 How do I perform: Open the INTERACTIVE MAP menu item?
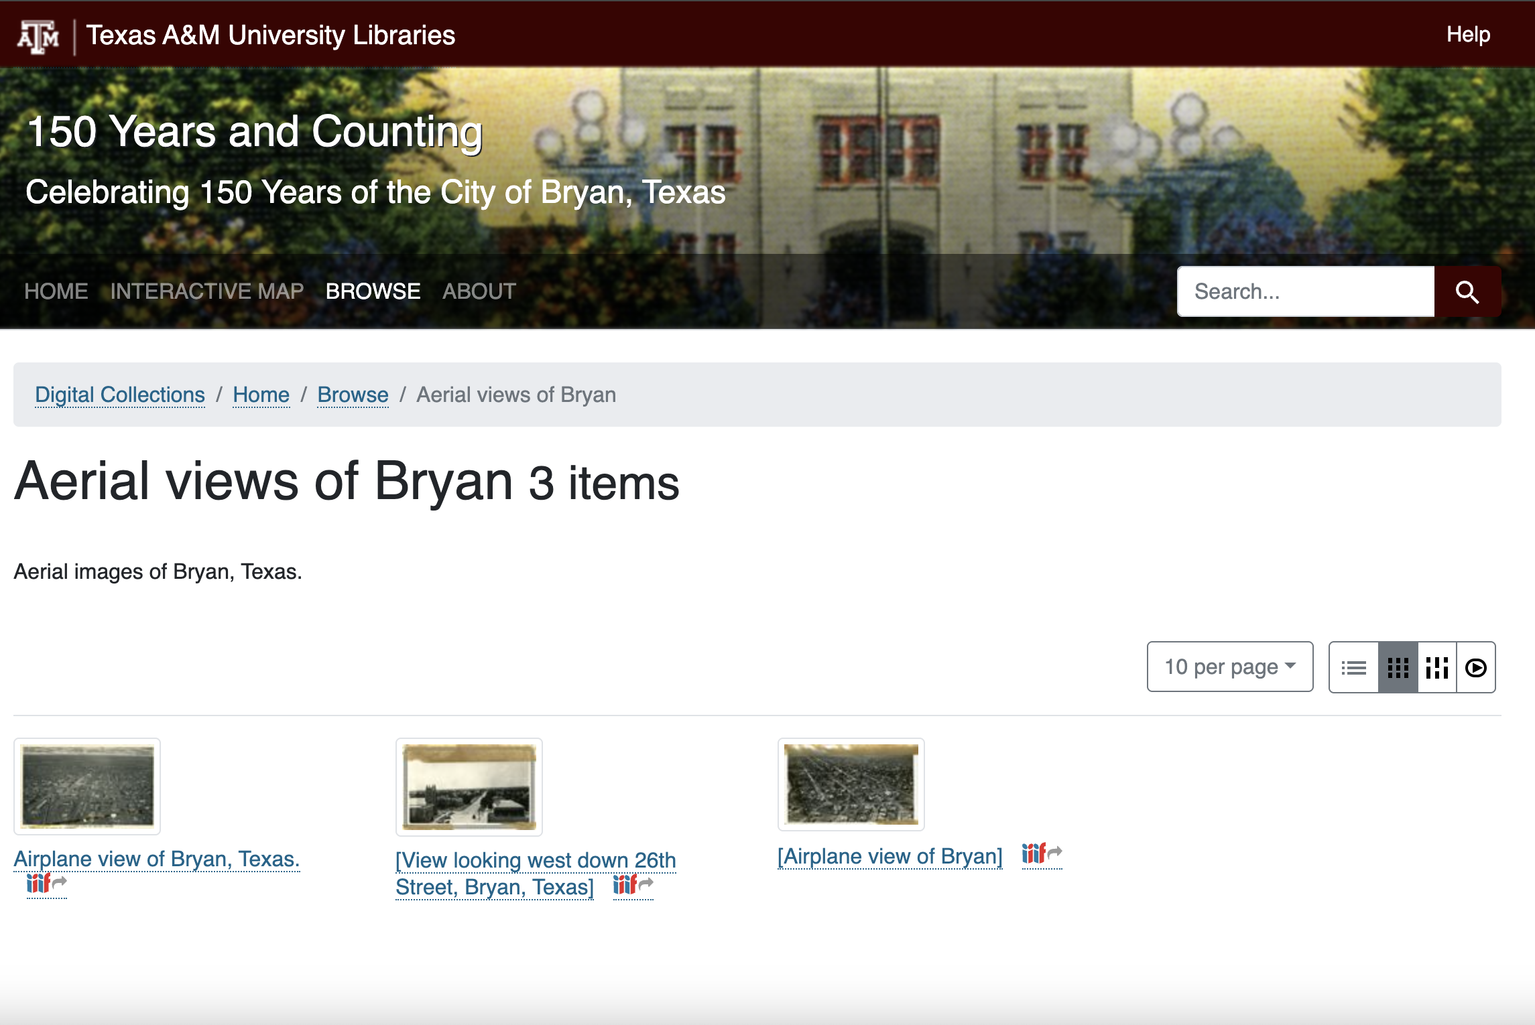coord(206,291)
